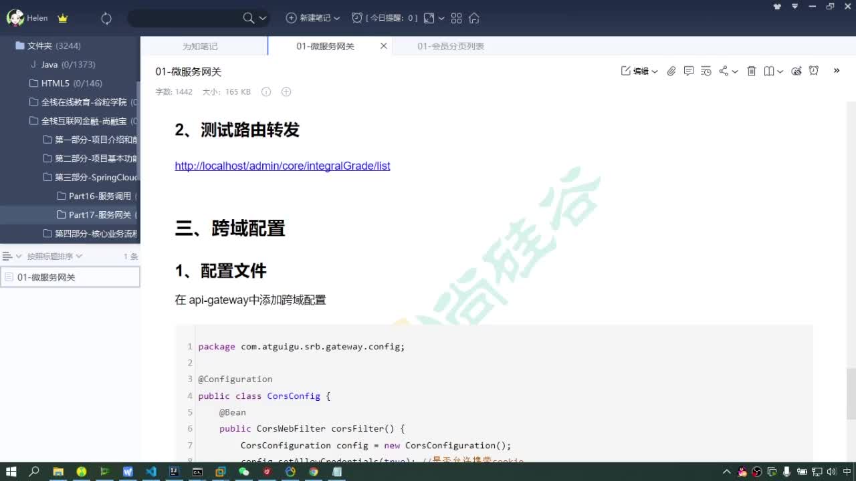Click the 编辑 edit button
Image resolution: width=856 pixels, height=481 pixels.
tap(635, 71)
